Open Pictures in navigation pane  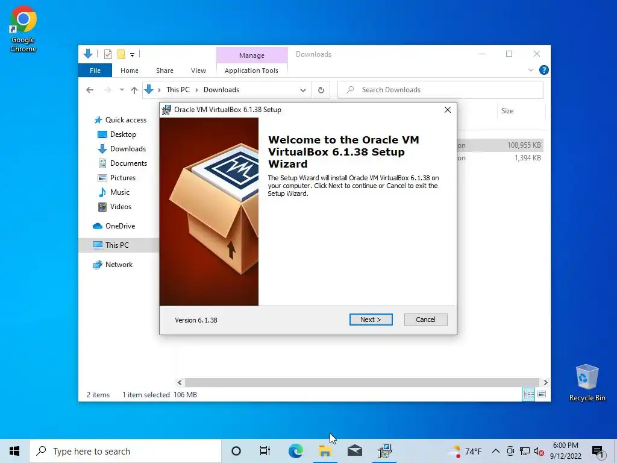coord(117,178)
